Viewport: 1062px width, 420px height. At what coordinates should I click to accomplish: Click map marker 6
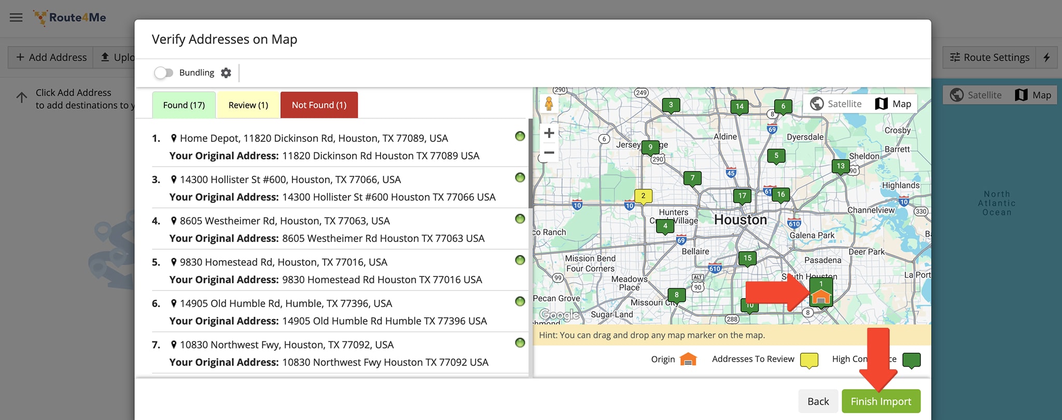coord(783,107)
